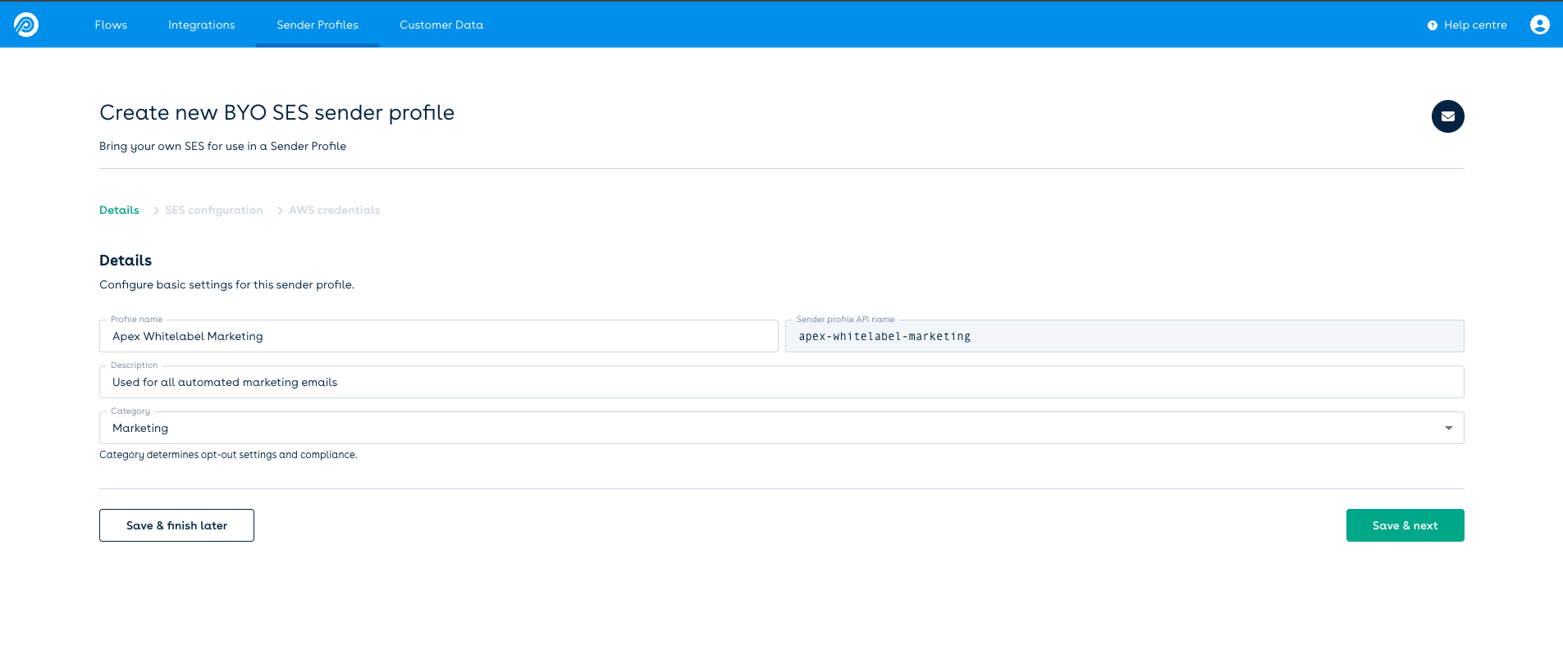Viewport: 1563px width, 672px height.
Task: Switch to Customer Data
Action: pos(441,25)
